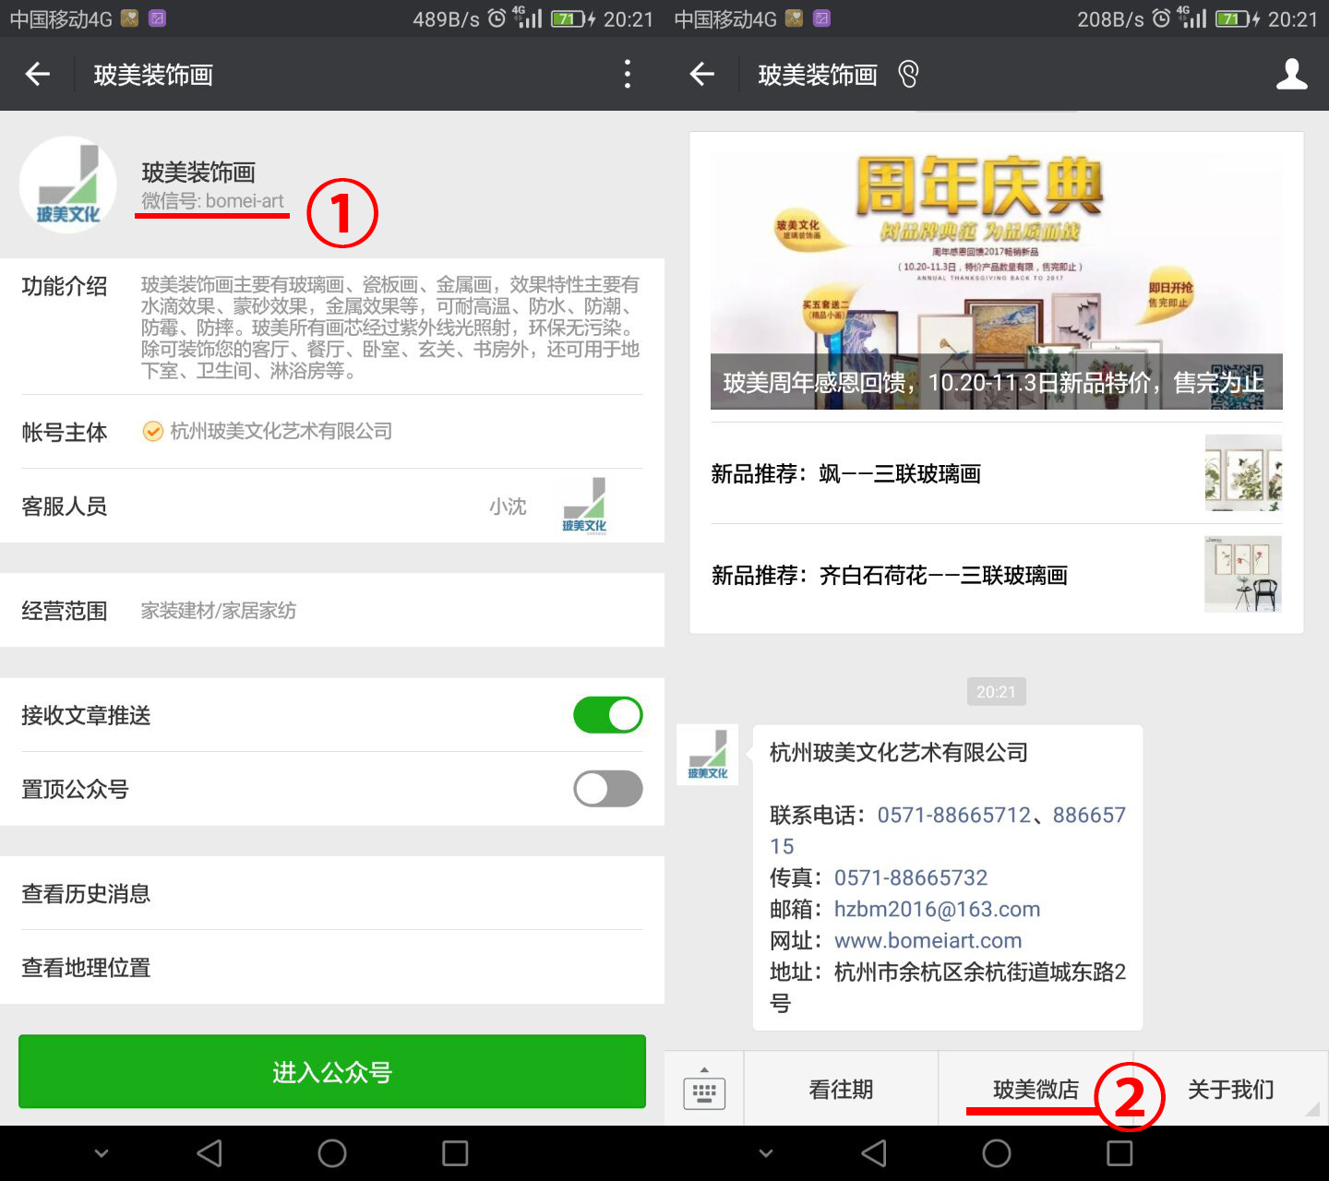Tap the 客服人员 row
Image resolution: width=1329 pixels, height=1181 pixels.
pos(332,506)
